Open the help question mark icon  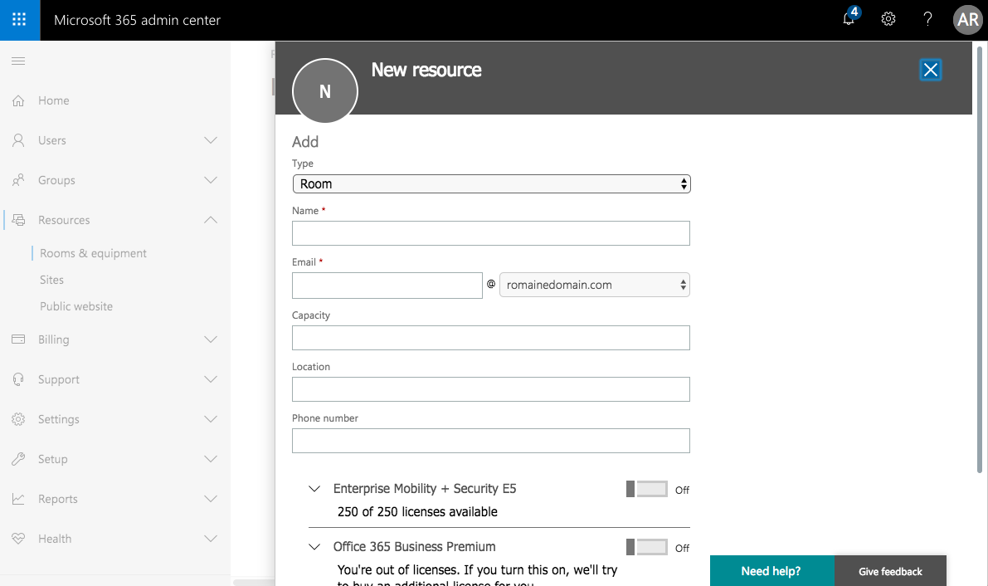pos(927,19)
